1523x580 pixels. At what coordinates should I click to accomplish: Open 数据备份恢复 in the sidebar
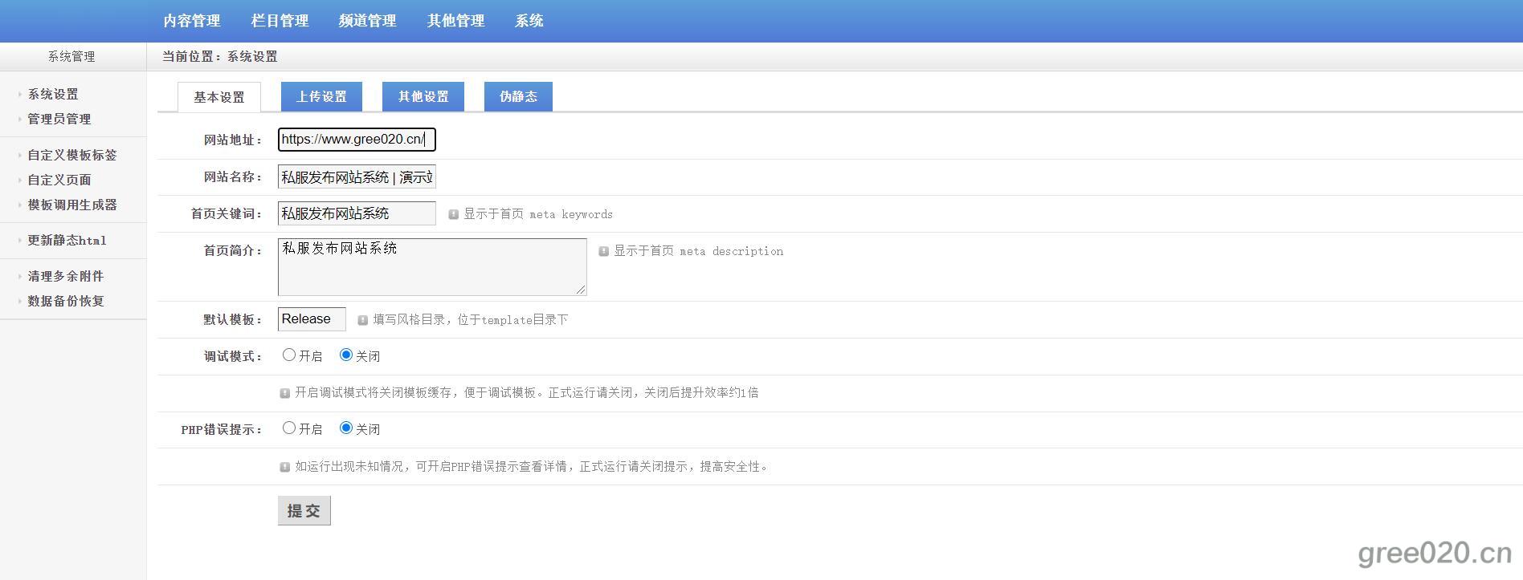tap(66, 301)
